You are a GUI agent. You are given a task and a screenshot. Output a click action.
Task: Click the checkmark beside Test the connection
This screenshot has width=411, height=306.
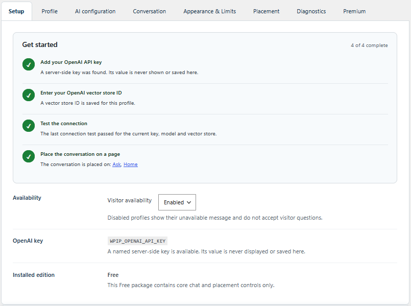click(x=29, y=126)
